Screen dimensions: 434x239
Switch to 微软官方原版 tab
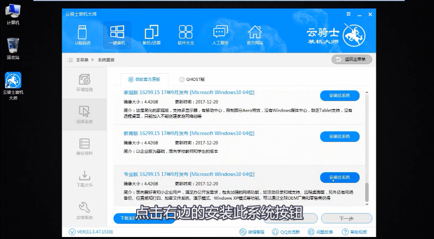144,79
